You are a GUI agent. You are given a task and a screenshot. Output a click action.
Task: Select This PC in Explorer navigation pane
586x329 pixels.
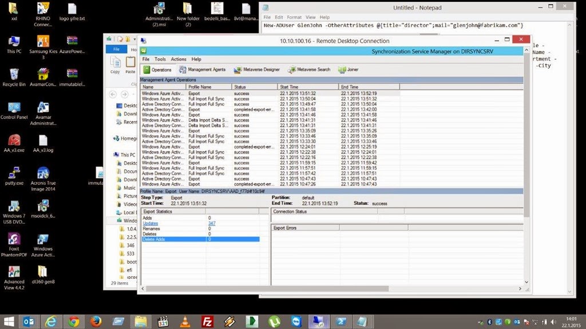pyautogui.click(x=125, y=155)
